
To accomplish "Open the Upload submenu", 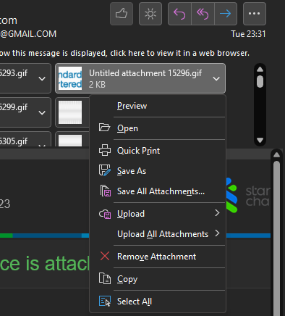I will click(158, 214).
